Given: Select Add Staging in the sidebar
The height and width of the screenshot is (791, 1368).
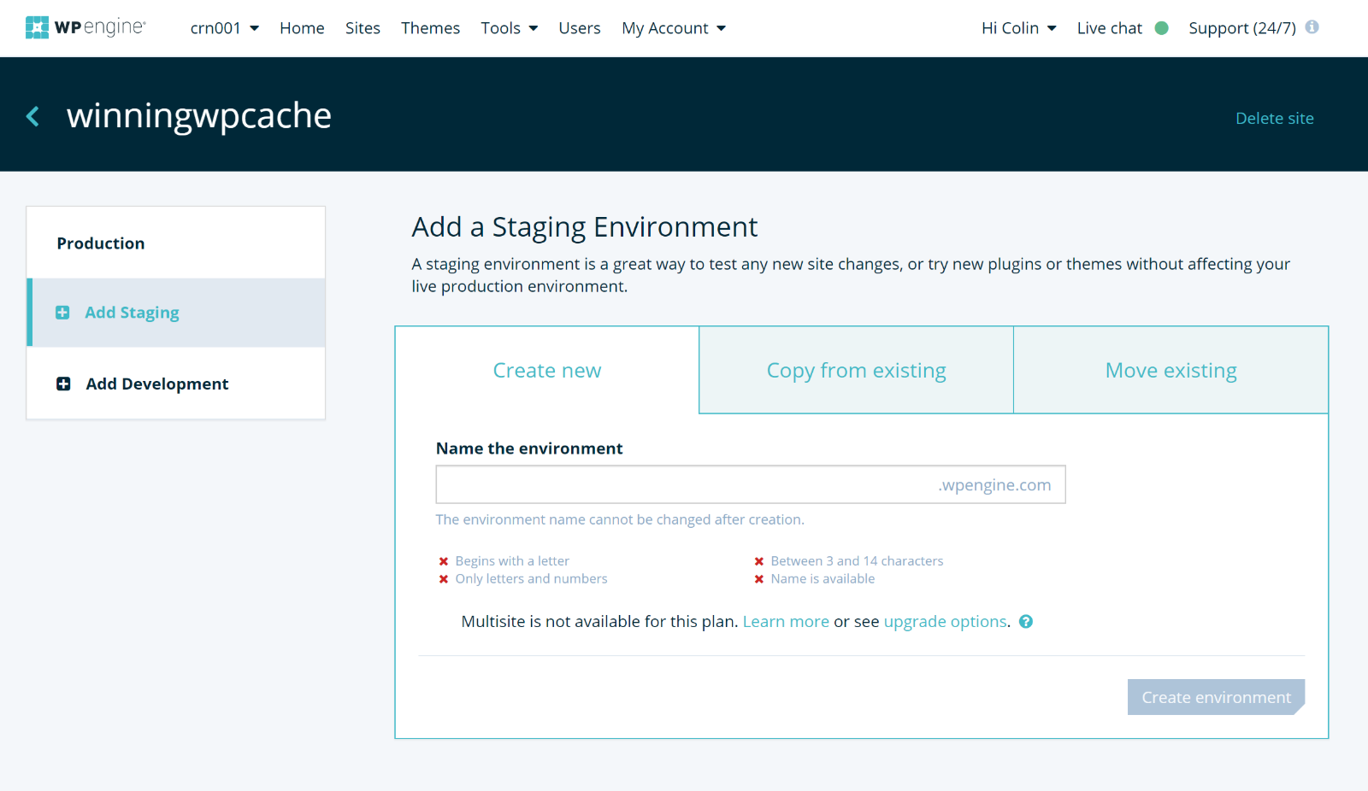Looking at the screenshot, I should pyautogui.click(x=176, y=313).
